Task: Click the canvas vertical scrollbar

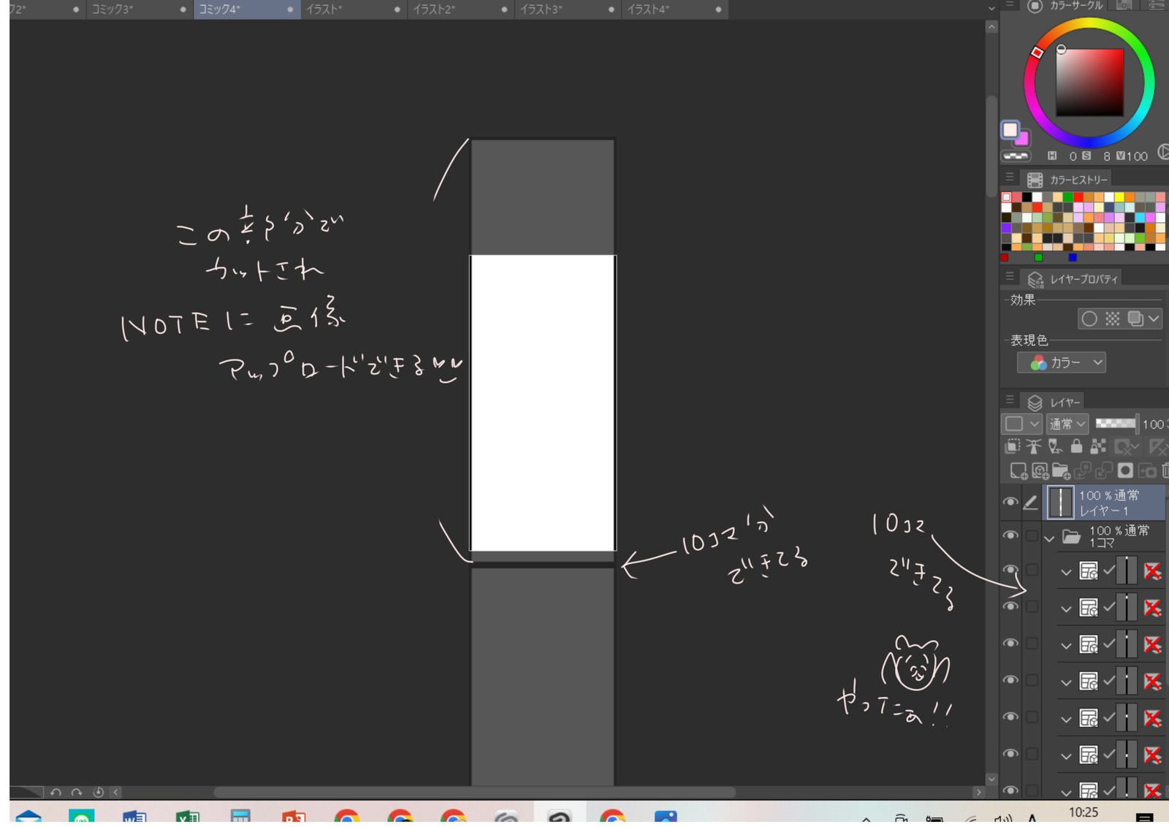Action: (991, 146)
